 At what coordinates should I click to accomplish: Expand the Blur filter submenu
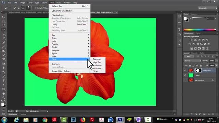coord(69,35)
